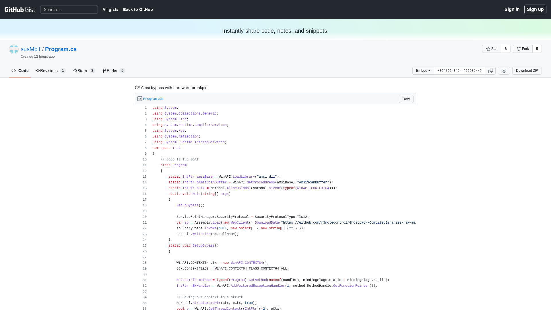The width and height of the screenshot is (551, 310).
Task: Click the "AmsiScanBuffer" string literal
Action: tap(313, 183)
